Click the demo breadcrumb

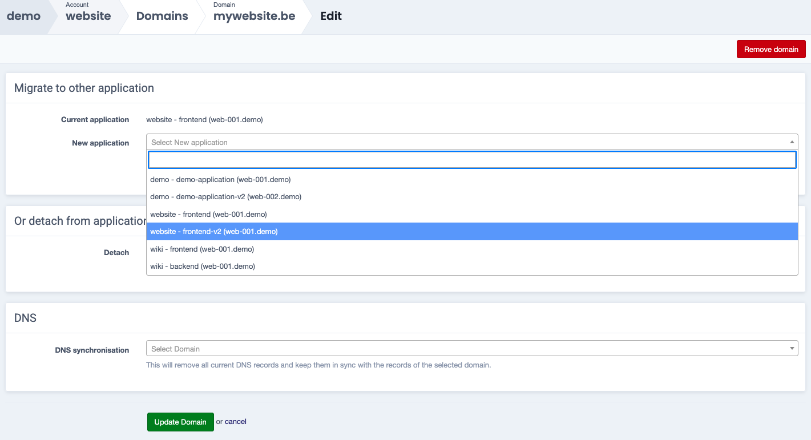click(23, 16)
